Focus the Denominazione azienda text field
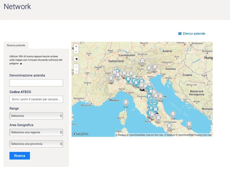 pos(36,83)
